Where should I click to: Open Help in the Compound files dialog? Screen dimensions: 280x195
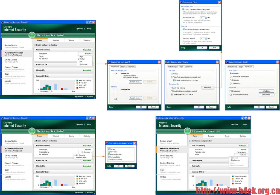tap(183, 48)
